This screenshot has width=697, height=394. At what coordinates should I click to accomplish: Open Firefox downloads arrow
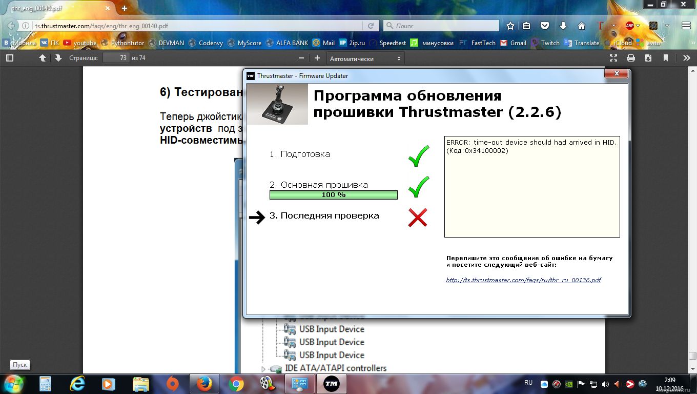pyautogui.click(x=563, y=26)
